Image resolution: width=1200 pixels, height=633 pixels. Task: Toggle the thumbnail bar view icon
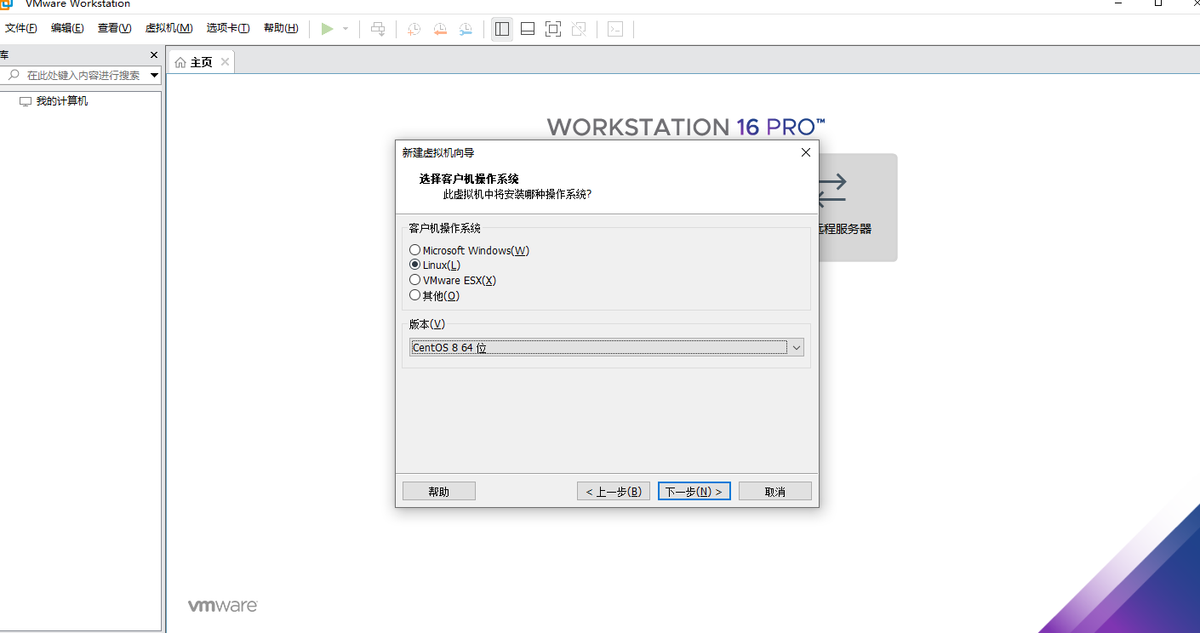[528, 29]
